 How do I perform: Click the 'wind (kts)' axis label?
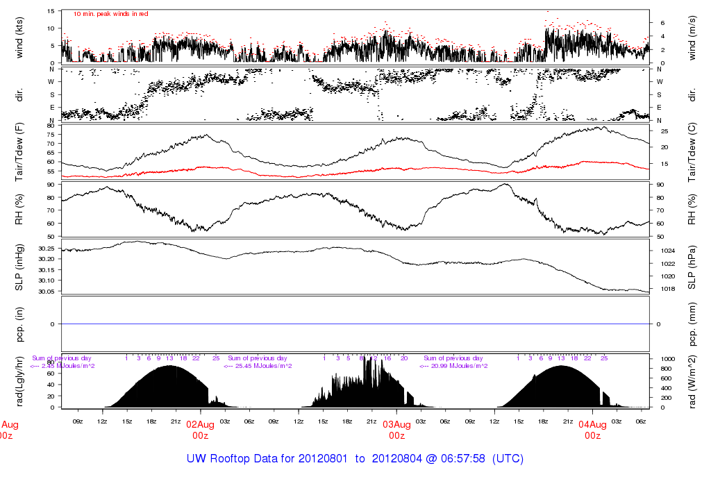tap(19, 37)
